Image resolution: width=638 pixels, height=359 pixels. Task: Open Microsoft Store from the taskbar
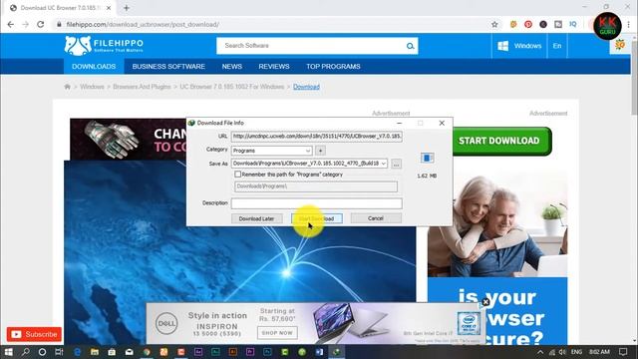112,352
